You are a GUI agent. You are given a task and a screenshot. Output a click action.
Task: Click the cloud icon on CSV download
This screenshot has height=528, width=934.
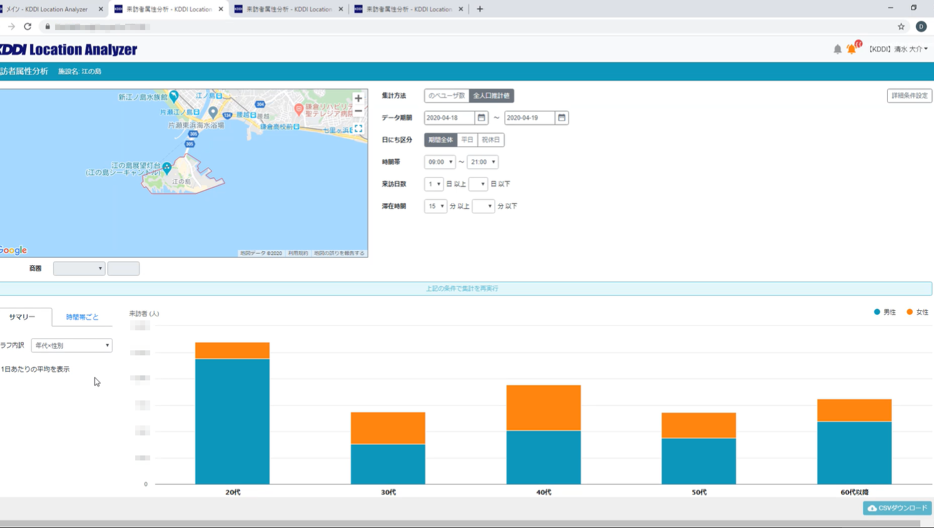(872, 508)
